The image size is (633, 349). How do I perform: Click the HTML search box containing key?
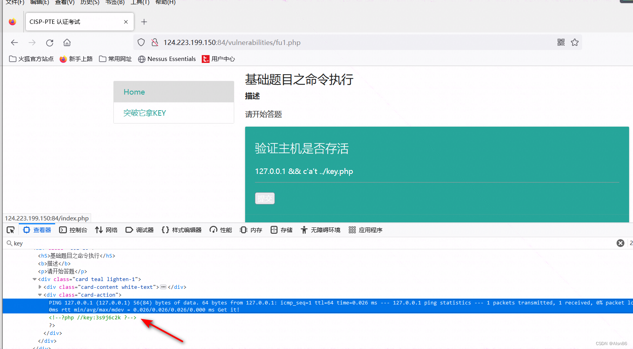309,243
